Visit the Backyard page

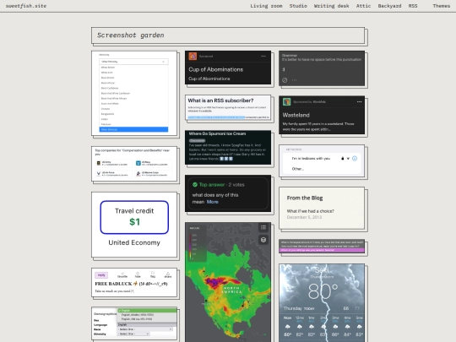(x=389, y=6)
